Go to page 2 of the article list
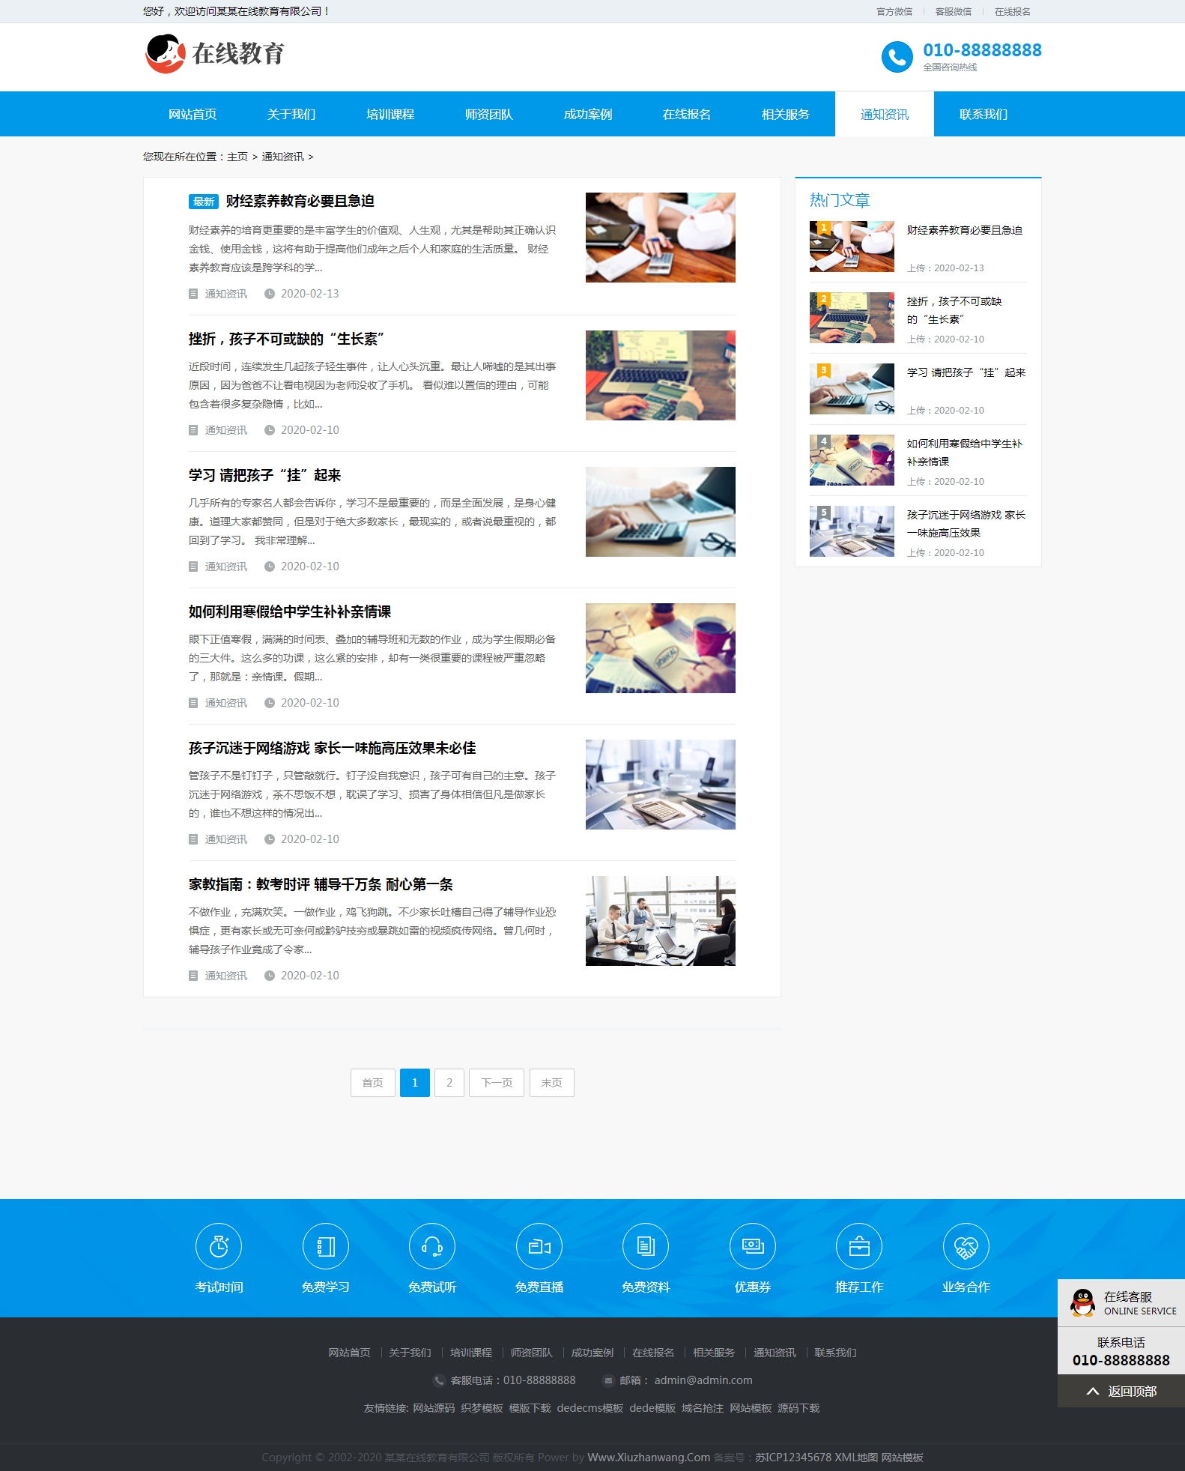Viewport: 1185px width, 1471px height. click(449, 1083)
